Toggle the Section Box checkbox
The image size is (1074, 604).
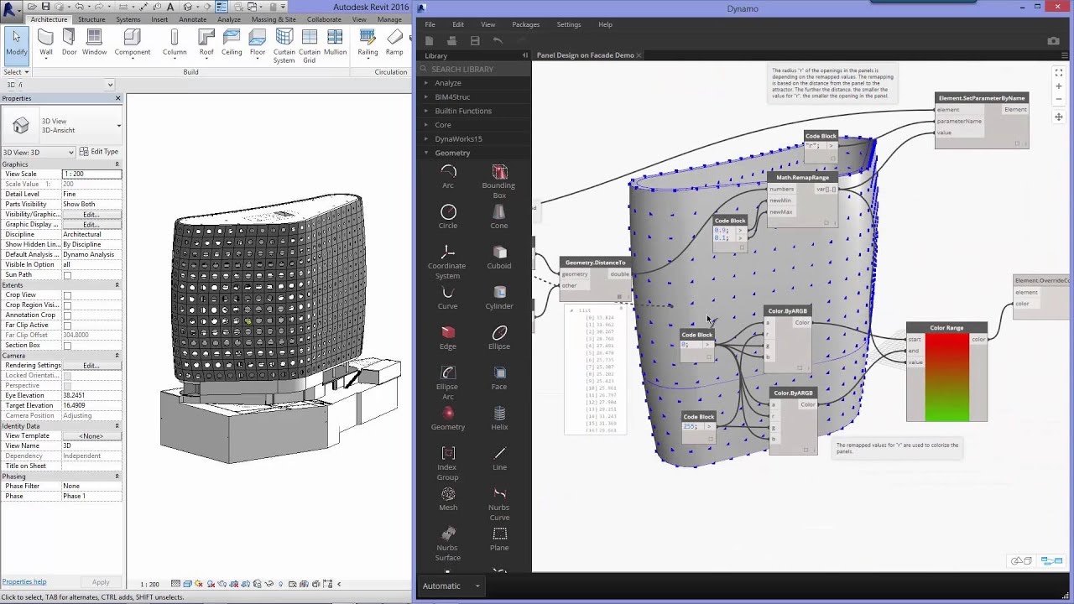pos(67,346)
